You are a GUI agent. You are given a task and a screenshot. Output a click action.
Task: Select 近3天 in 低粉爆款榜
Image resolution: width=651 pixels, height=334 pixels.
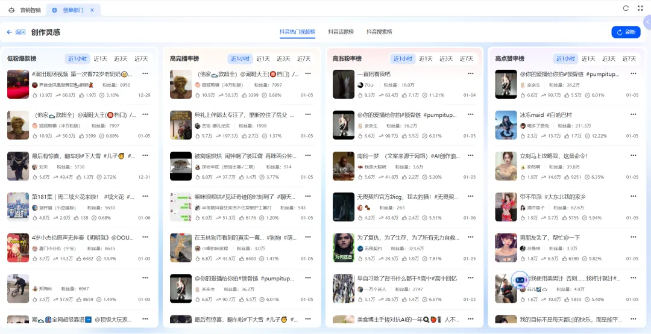click(121, 59)
